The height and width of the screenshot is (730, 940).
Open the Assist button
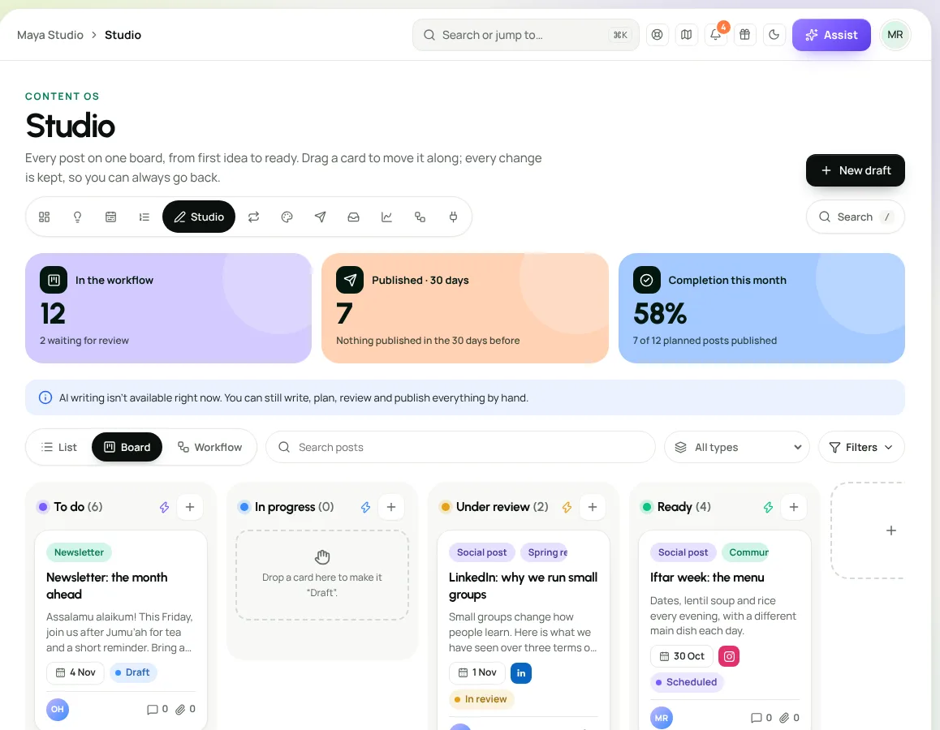click(x=831, y=35)
